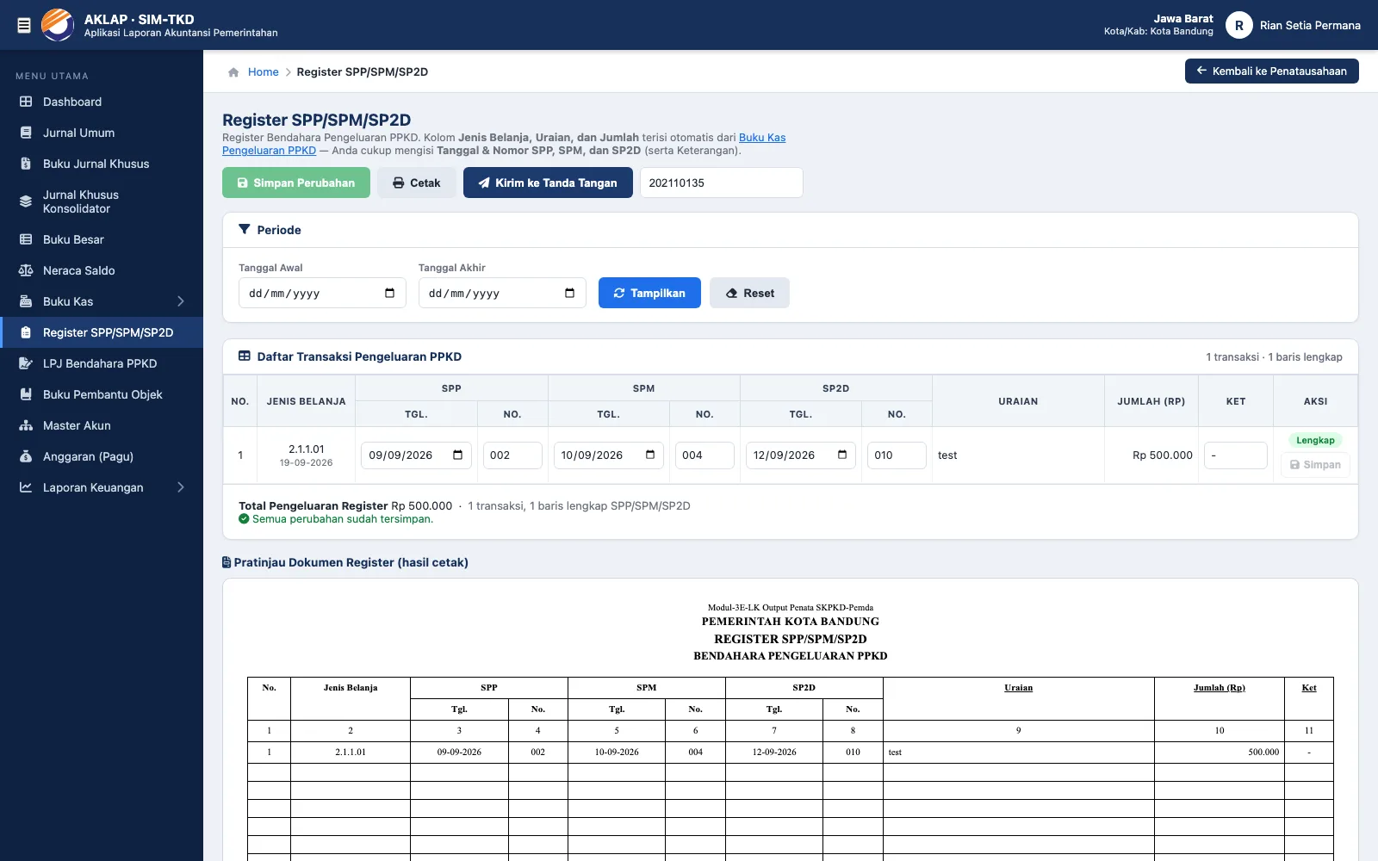Open Buku Pembantu Objek
This screenshot has height=861, width=1378.
pos(102,394)
